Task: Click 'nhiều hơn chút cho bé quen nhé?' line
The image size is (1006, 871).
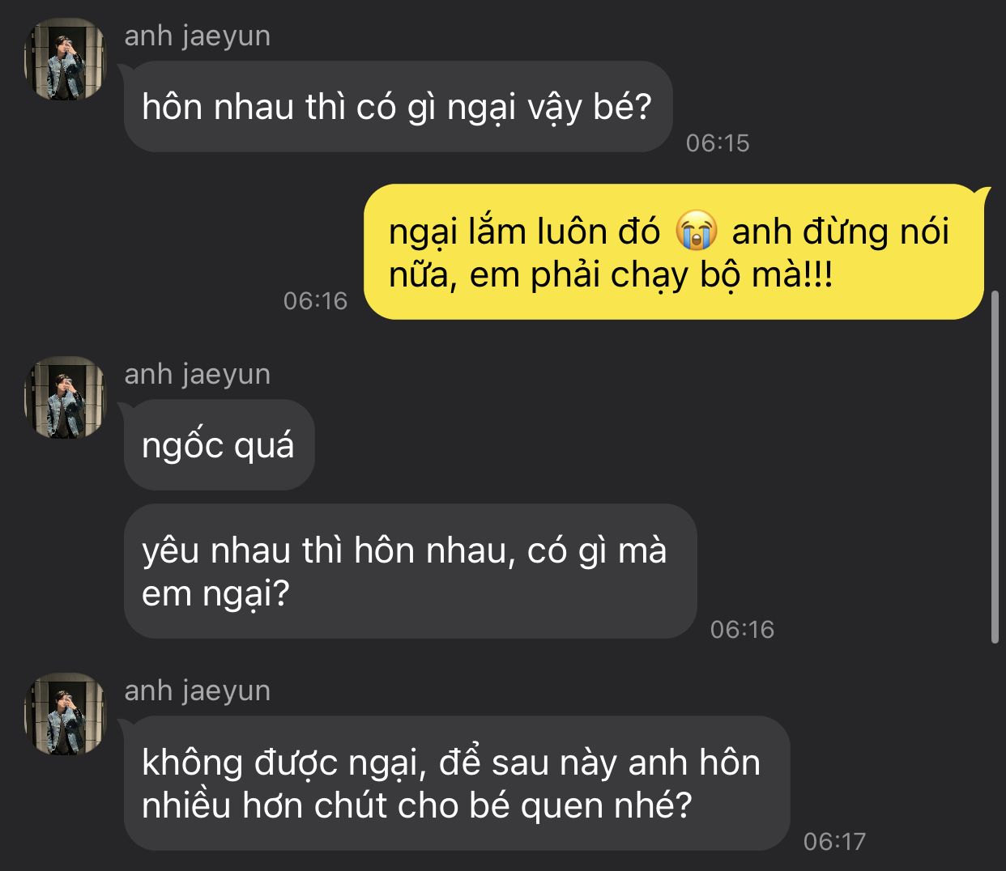Action: [x=417, y=805]
